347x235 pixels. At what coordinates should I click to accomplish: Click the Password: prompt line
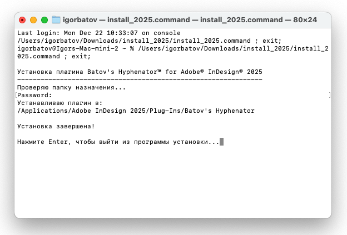pos(34,96)
